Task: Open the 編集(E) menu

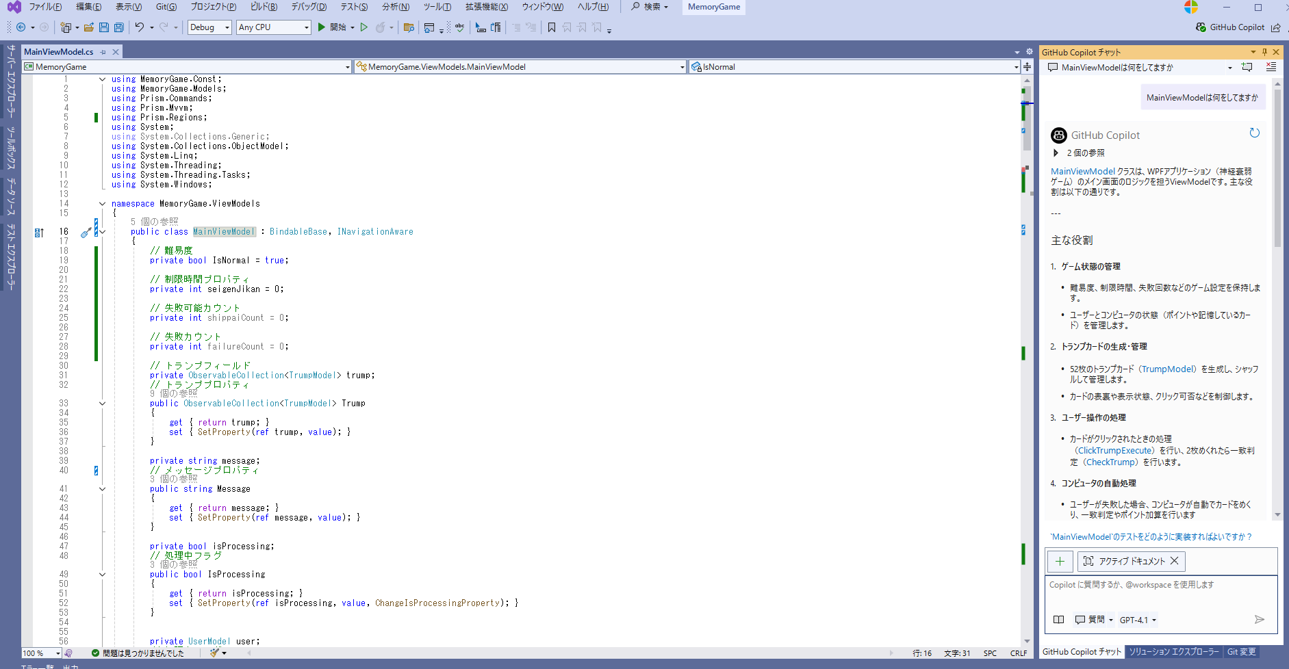Action: pos(89,7)
